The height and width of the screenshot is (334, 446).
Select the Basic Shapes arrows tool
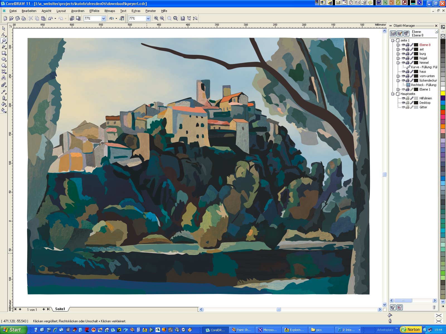[x=4, y=71]
